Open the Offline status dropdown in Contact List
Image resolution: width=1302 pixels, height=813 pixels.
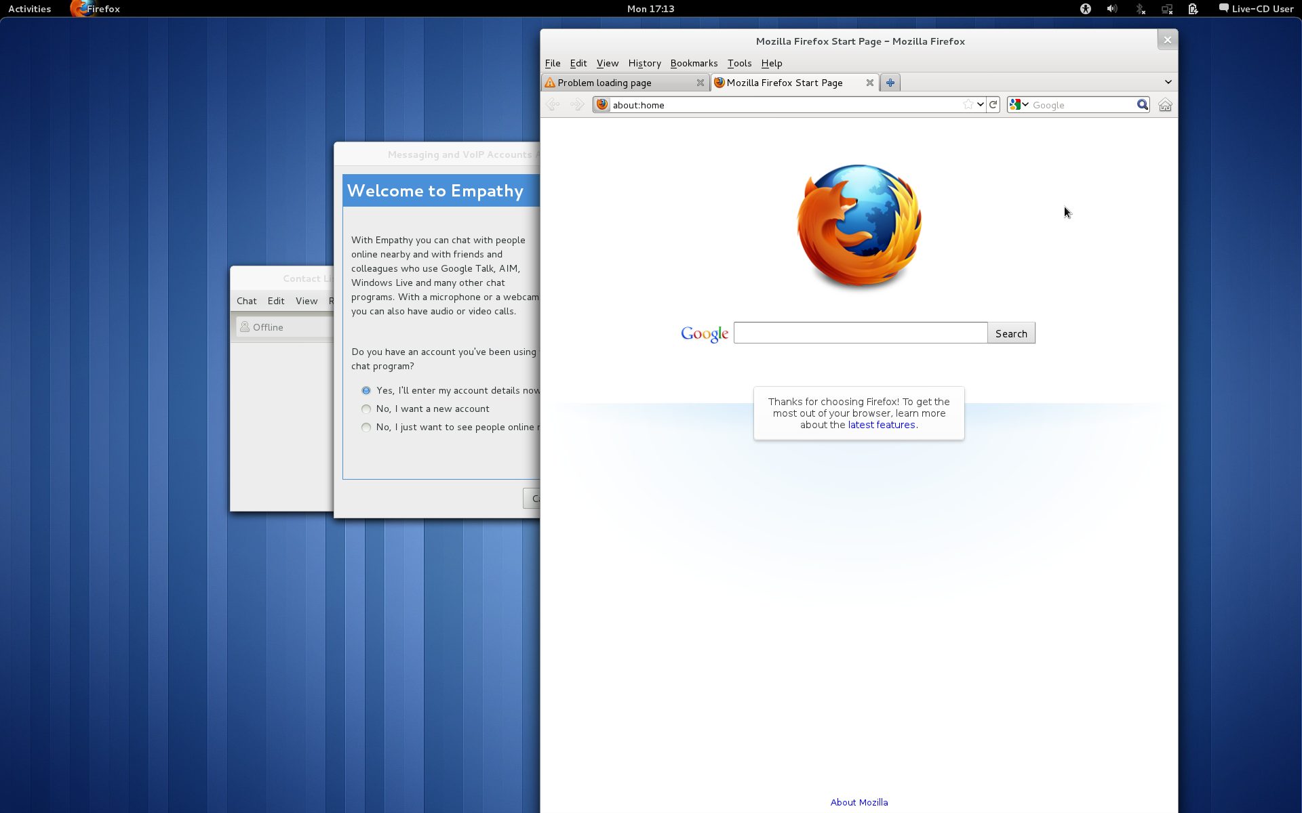(x=285, y=327)
